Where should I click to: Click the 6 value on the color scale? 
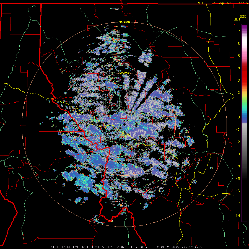[x=239, y=43]
